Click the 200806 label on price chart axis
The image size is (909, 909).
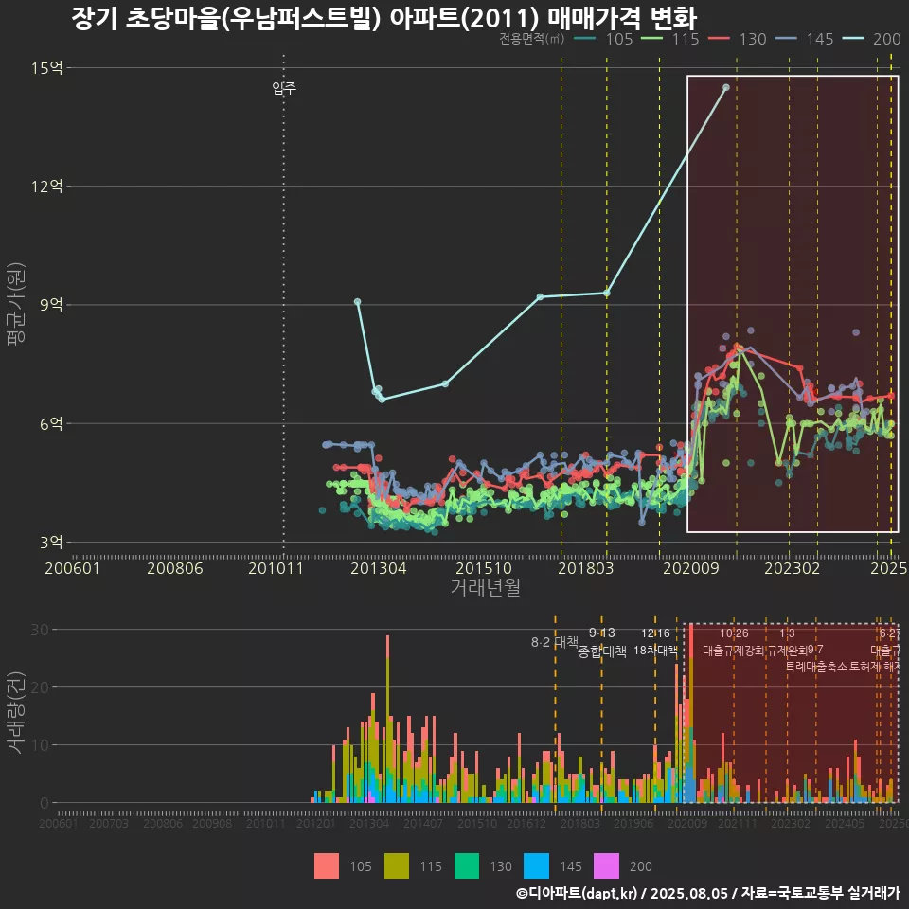(x=175, y=568)
